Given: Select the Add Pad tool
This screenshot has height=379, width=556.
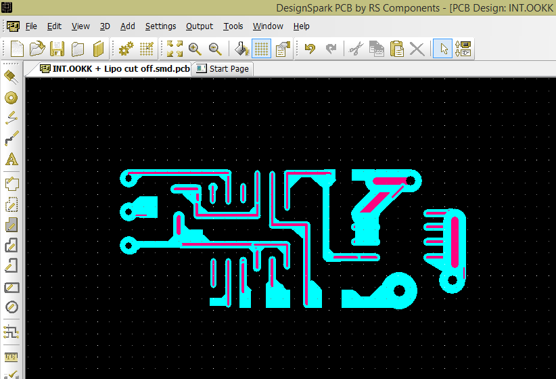Looking at the screenshot, I should [11, 97].
